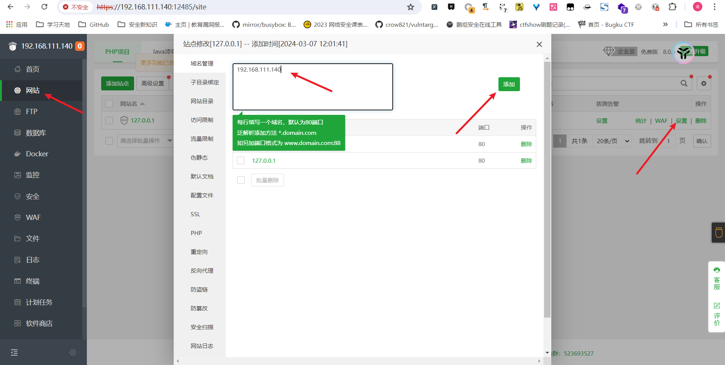This screenshot has width=725, height=365.
Task: Click the site list settings gear icon
Action: point(703,84)
